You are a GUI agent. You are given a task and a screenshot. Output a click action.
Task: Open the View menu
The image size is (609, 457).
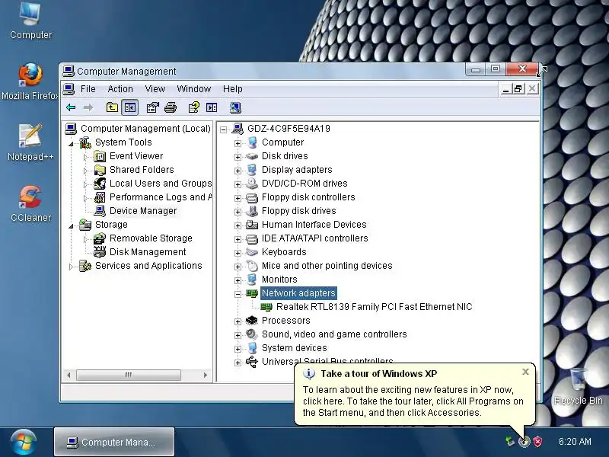pyautogui.click(x=155, y=89)
